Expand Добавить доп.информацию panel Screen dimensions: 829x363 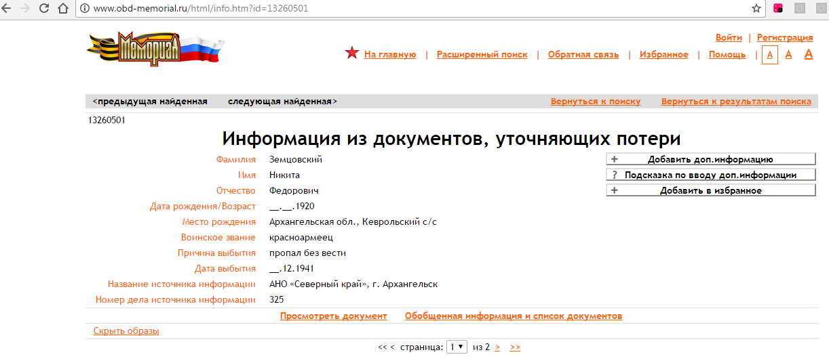(x=711, y=159)
